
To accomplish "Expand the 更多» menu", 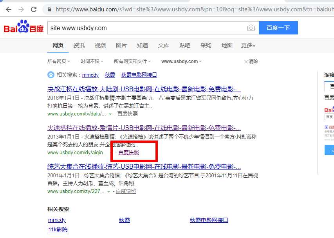I will pos(248,45).
